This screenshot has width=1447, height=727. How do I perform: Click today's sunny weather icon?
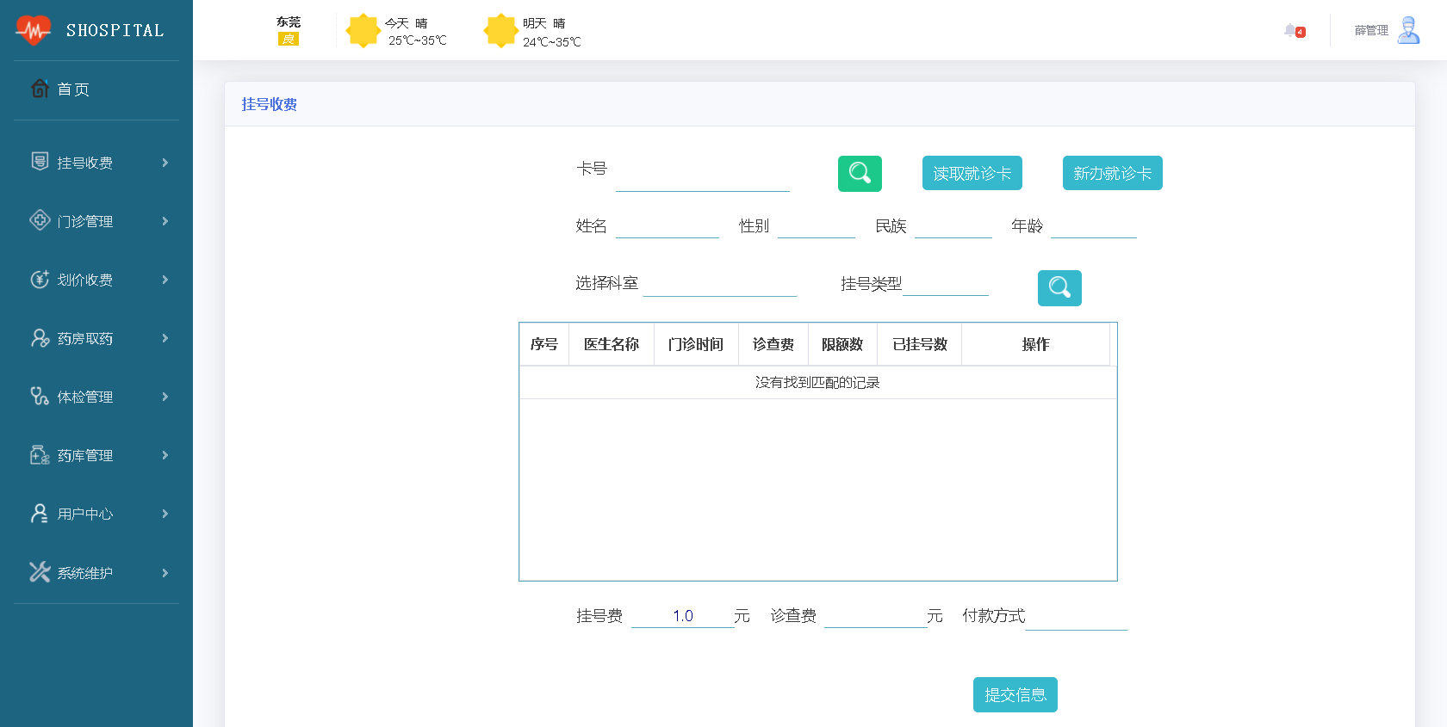[363, 31]
